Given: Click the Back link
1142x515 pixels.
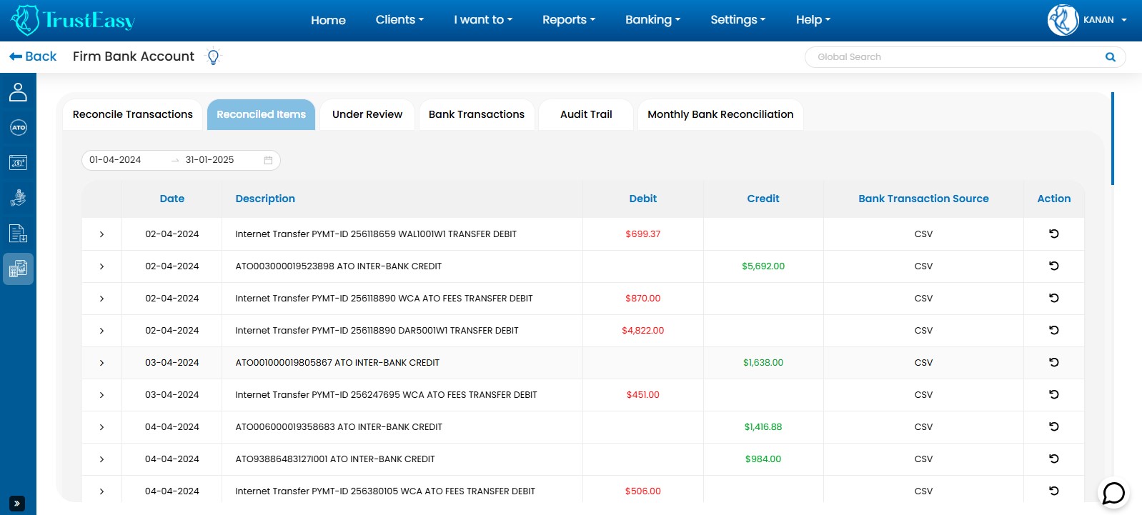Looking at the screenshot, I should click(x=33, y=56).
